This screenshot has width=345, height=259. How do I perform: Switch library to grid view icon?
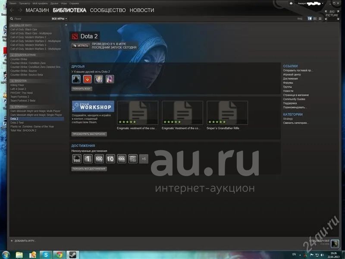pyautogui.click(x=320, y=19)
